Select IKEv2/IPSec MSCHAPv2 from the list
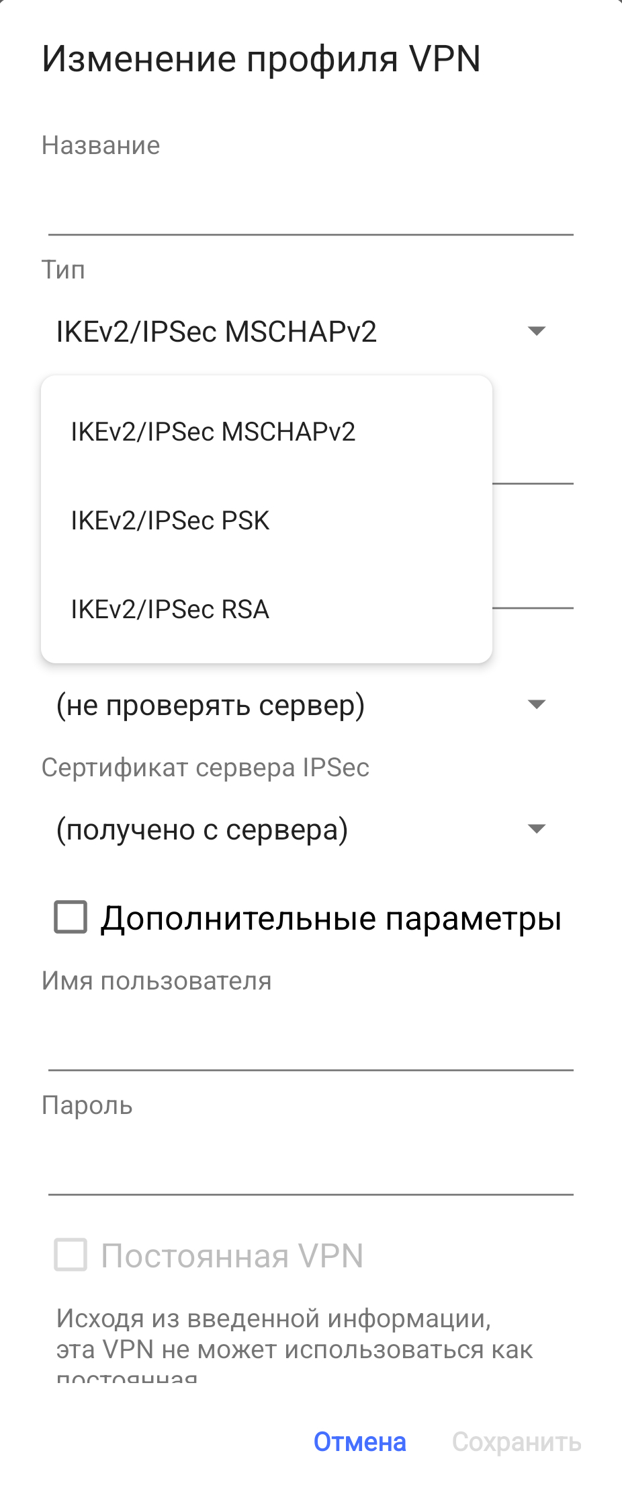The height and width of the screenshot is (1488, 622). point(213,432)
